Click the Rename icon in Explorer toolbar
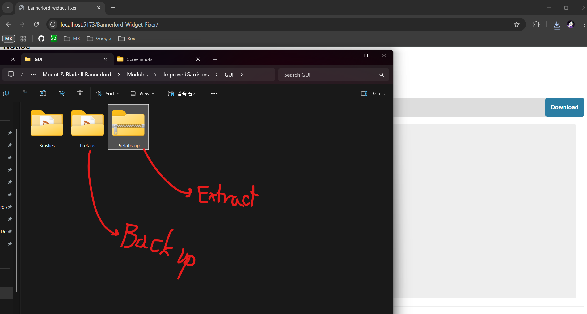Image resolution: width=587 pixels, height=314 pixels. (43, 93)
